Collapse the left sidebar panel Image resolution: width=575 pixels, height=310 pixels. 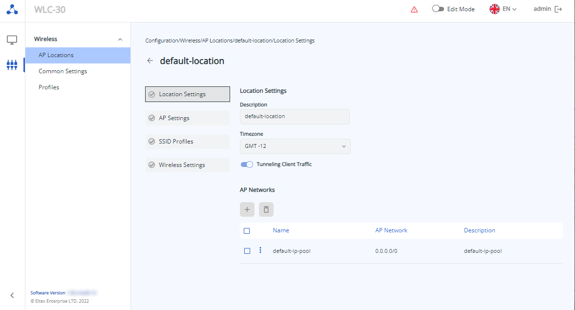coord(12,295)
